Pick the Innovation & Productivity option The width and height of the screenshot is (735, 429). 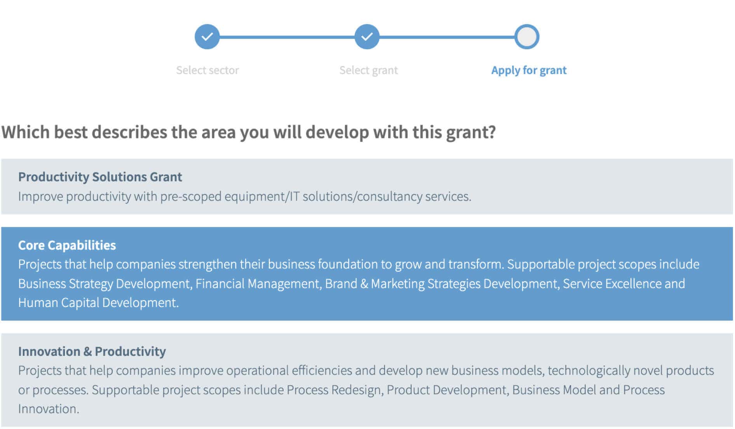(367, 380)
